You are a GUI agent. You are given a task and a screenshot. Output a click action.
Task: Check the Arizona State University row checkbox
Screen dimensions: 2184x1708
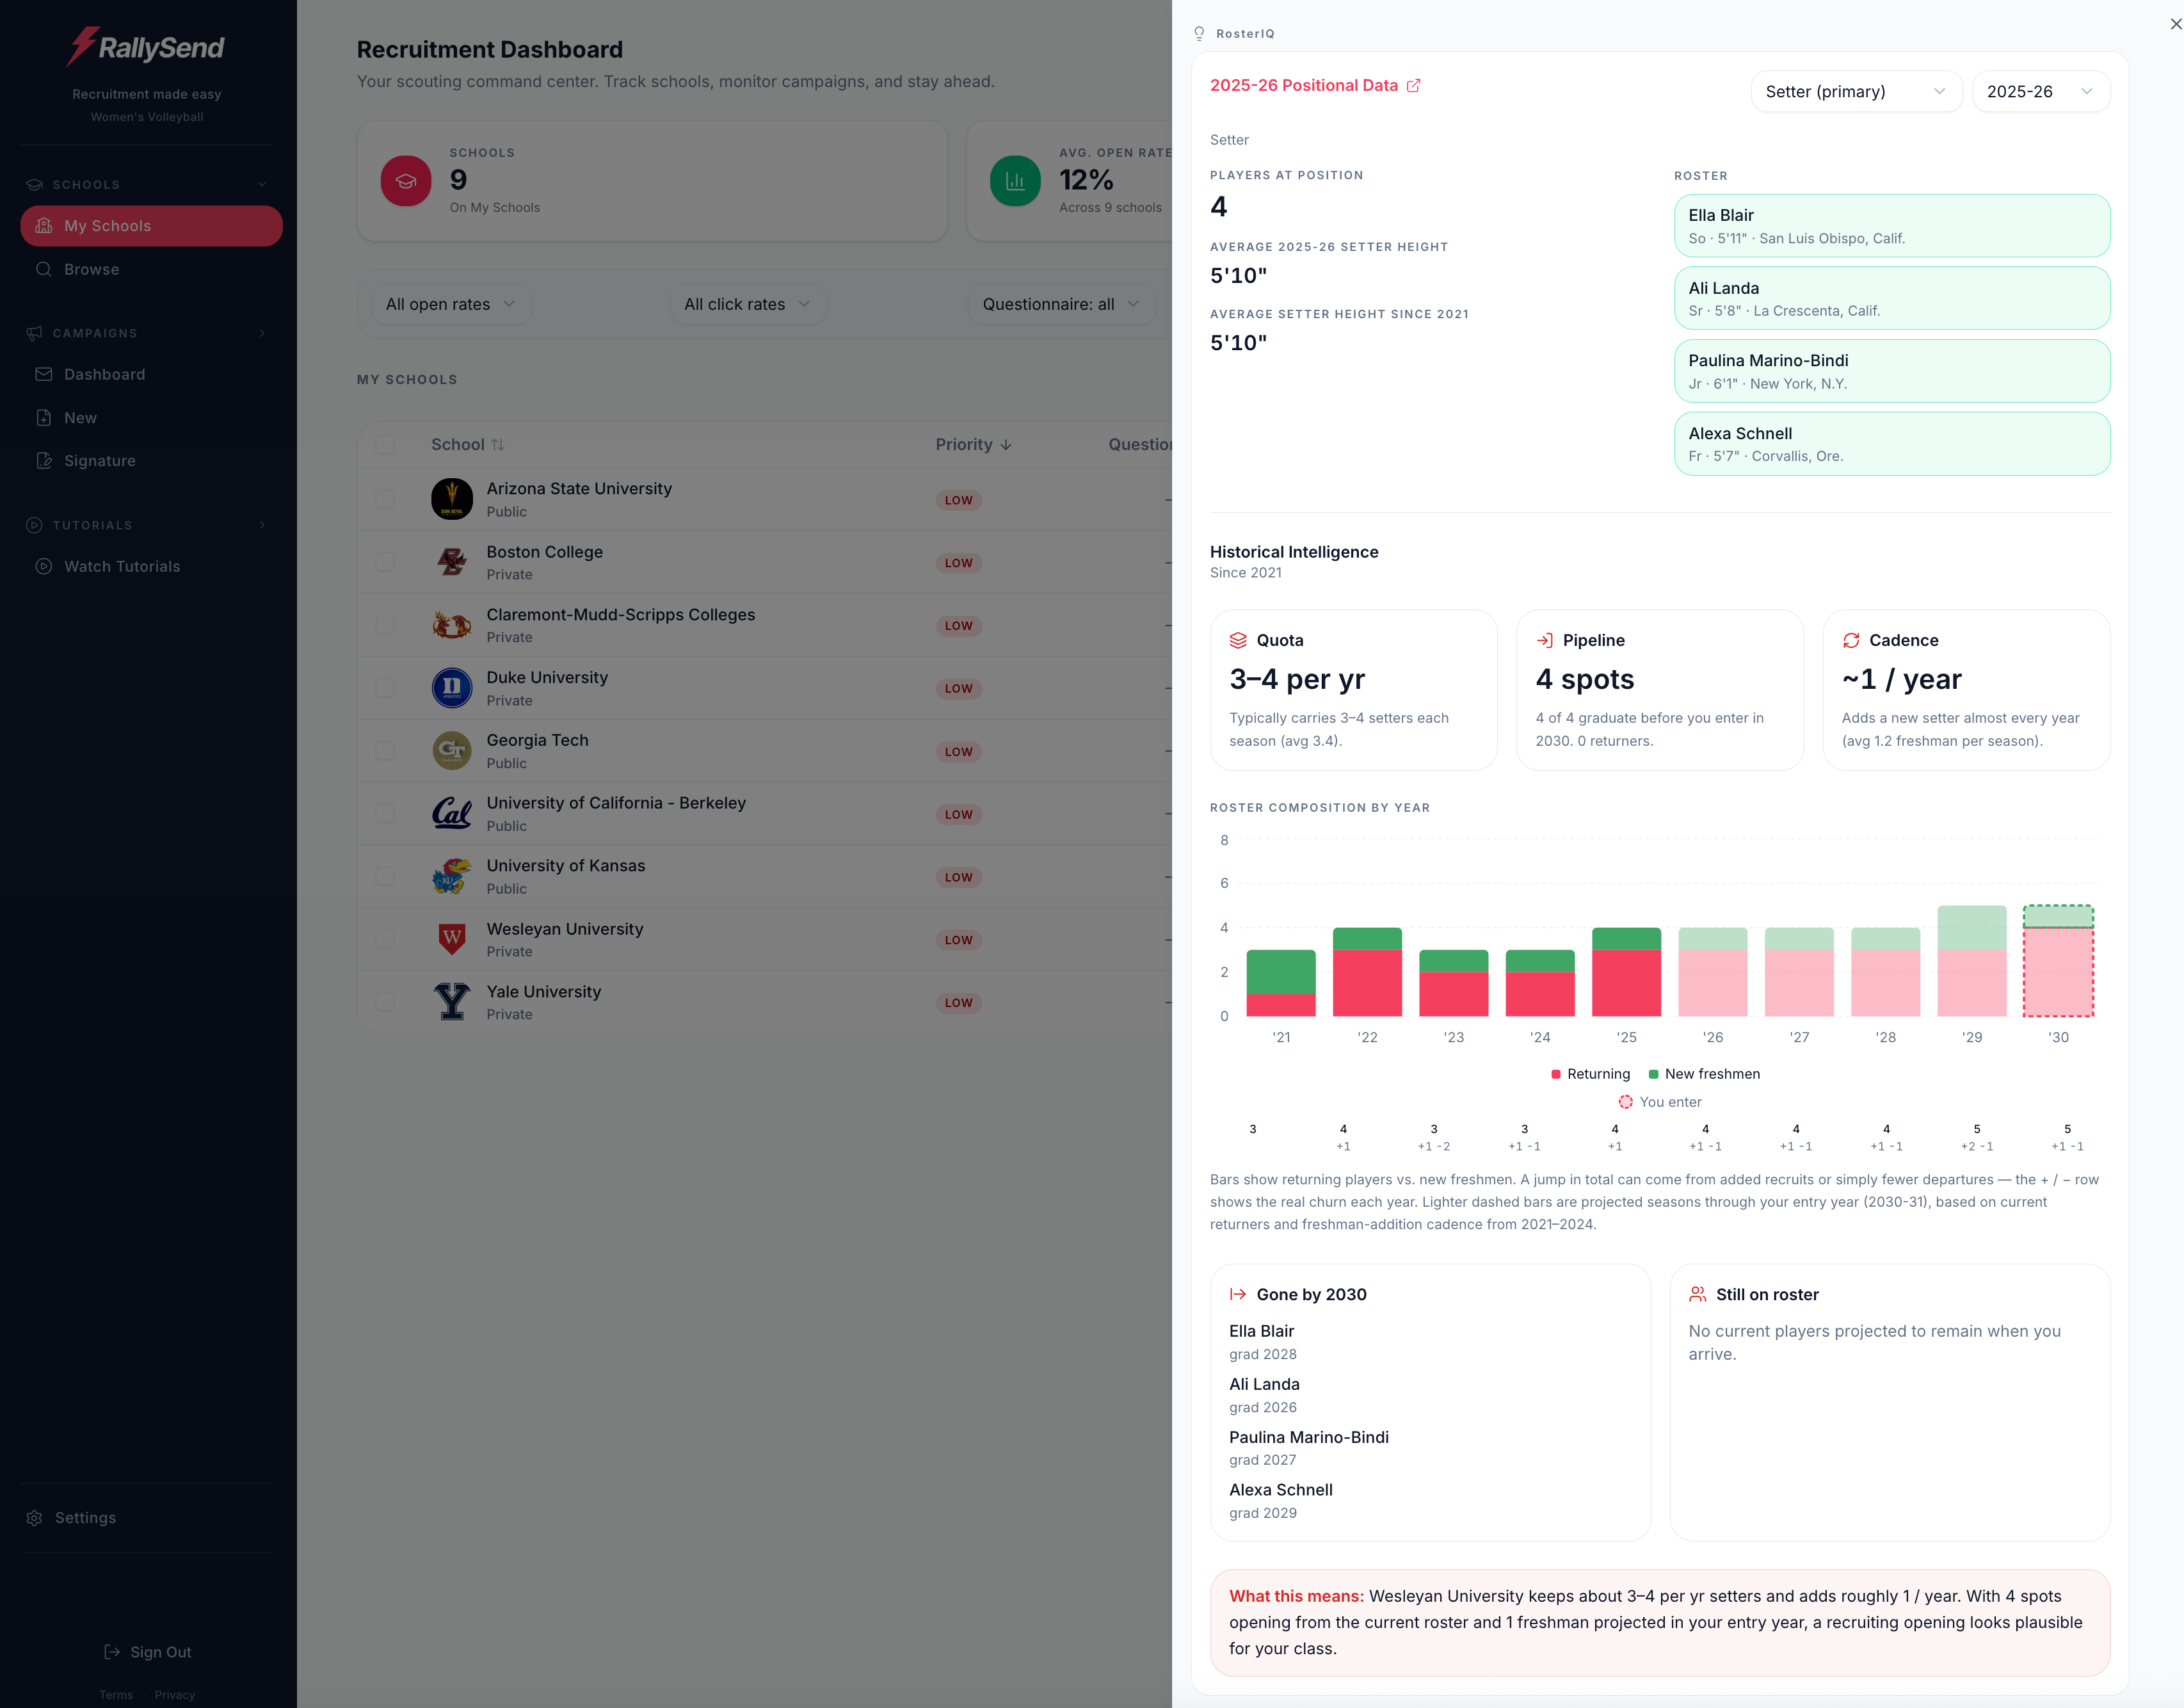[385, 499]
